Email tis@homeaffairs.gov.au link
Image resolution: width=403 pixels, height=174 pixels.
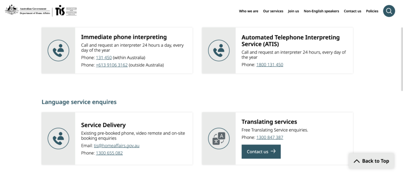[x=116, y=145]
